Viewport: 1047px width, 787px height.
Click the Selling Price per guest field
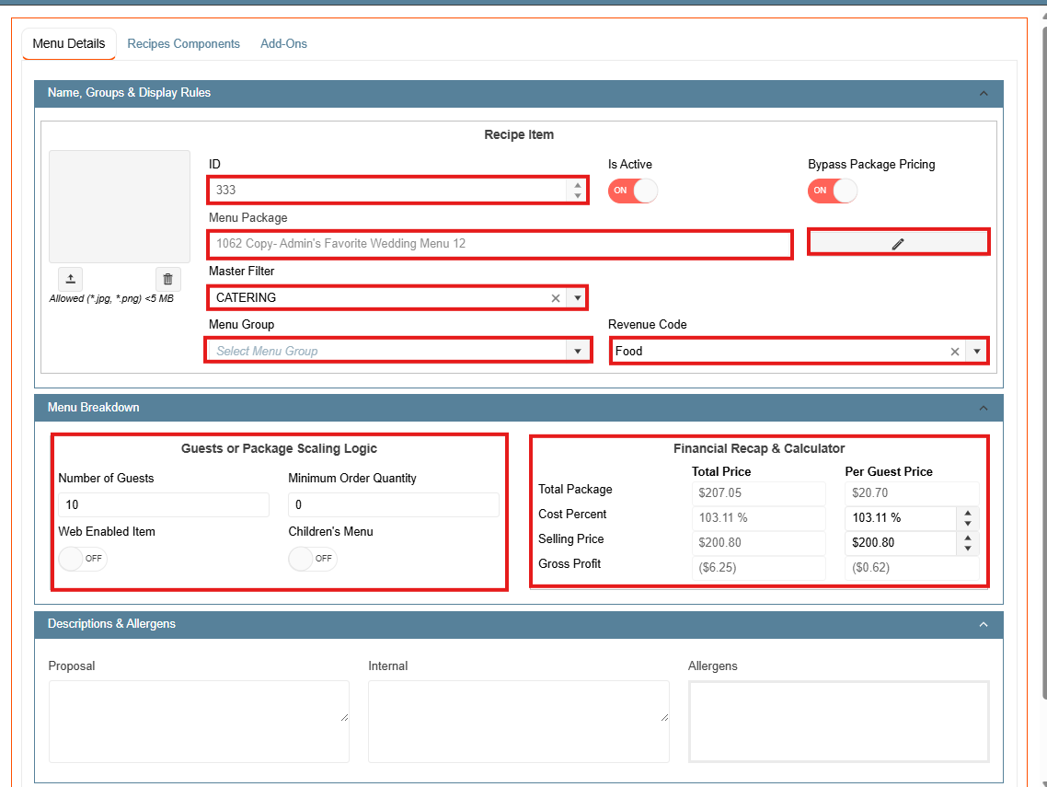[901, 543]
